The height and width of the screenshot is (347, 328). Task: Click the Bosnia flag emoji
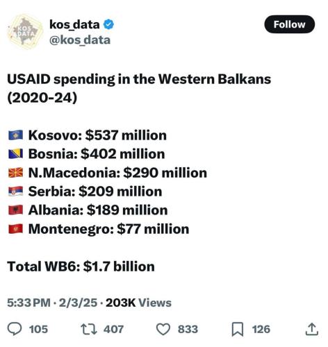pyautogui.click(x=16, y=154)
